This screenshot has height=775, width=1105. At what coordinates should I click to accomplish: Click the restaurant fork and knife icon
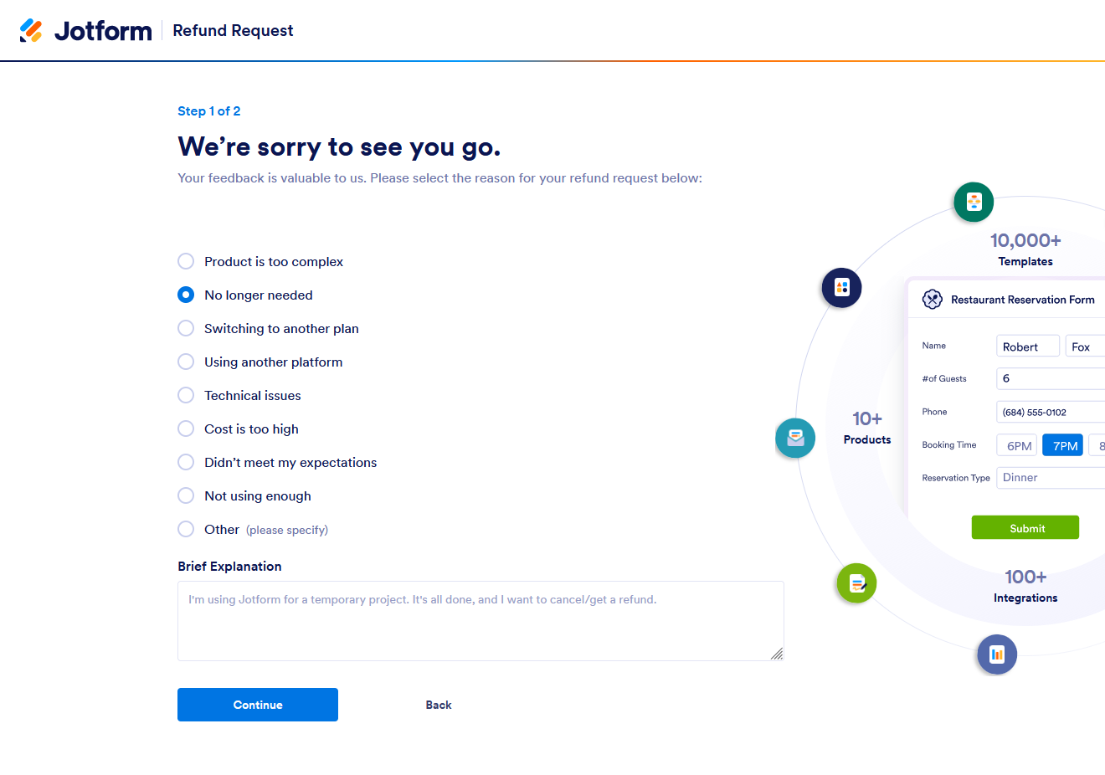click(x=932, y=300)
